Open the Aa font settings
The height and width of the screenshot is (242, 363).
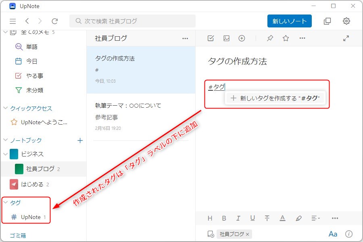pos(333,234)
